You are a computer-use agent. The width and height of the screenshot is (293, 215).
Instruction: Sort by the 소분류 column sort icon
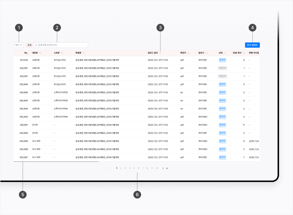tap(62, 53)
